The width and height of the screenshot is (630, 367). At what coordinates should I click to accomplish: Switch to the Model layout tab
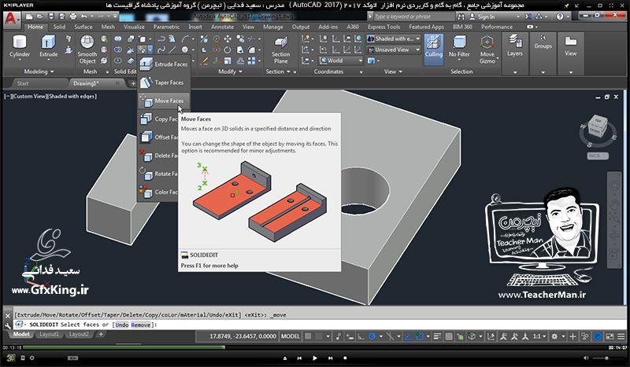21,334
